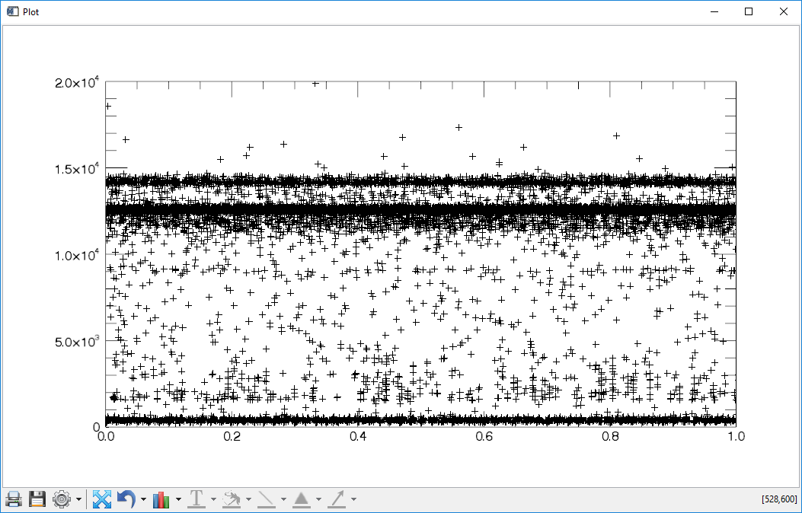This screenshot has width=802, height=513.
Task: Click the y-axis label 2.0×10⁴
Action: (x=77, y=81)
